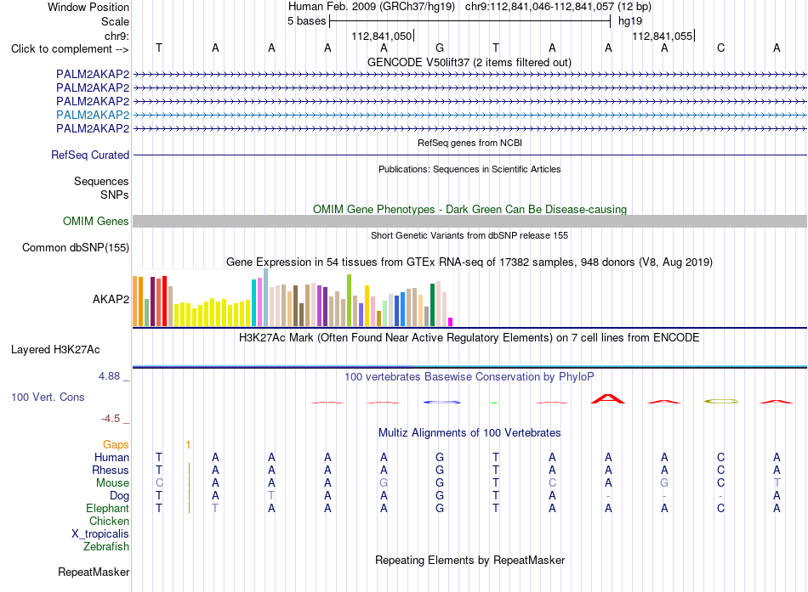Image resolution: width=808 pixels, height=592 pixels.
Task: Select the OMIM Genes track label
Action: pyautogui.click(x=96, y=222)
